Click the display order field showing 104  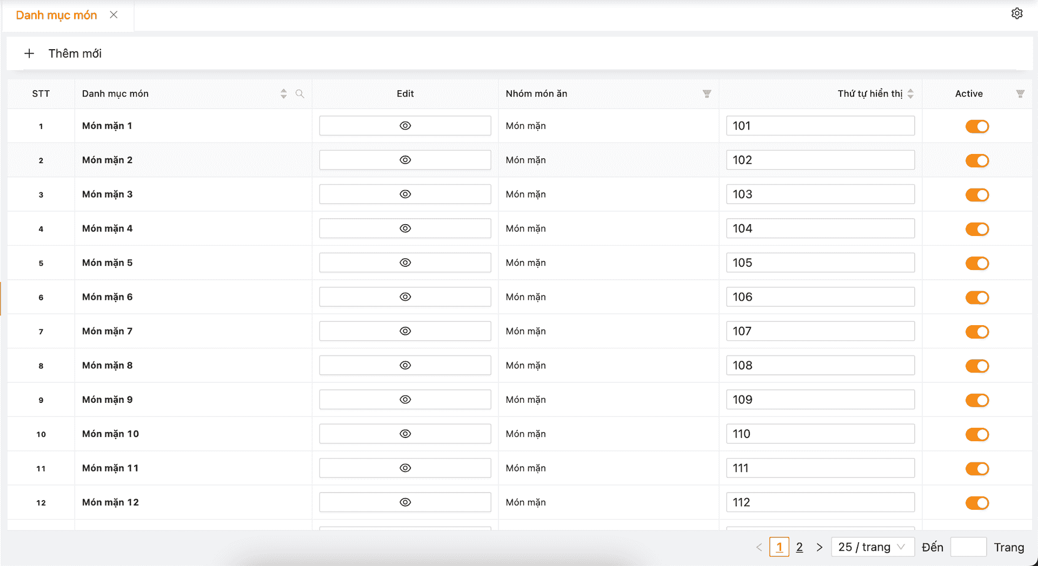[x=820, y=228]
